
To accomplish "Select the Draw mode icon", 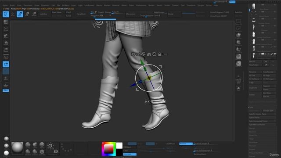I will click(13, 14).
